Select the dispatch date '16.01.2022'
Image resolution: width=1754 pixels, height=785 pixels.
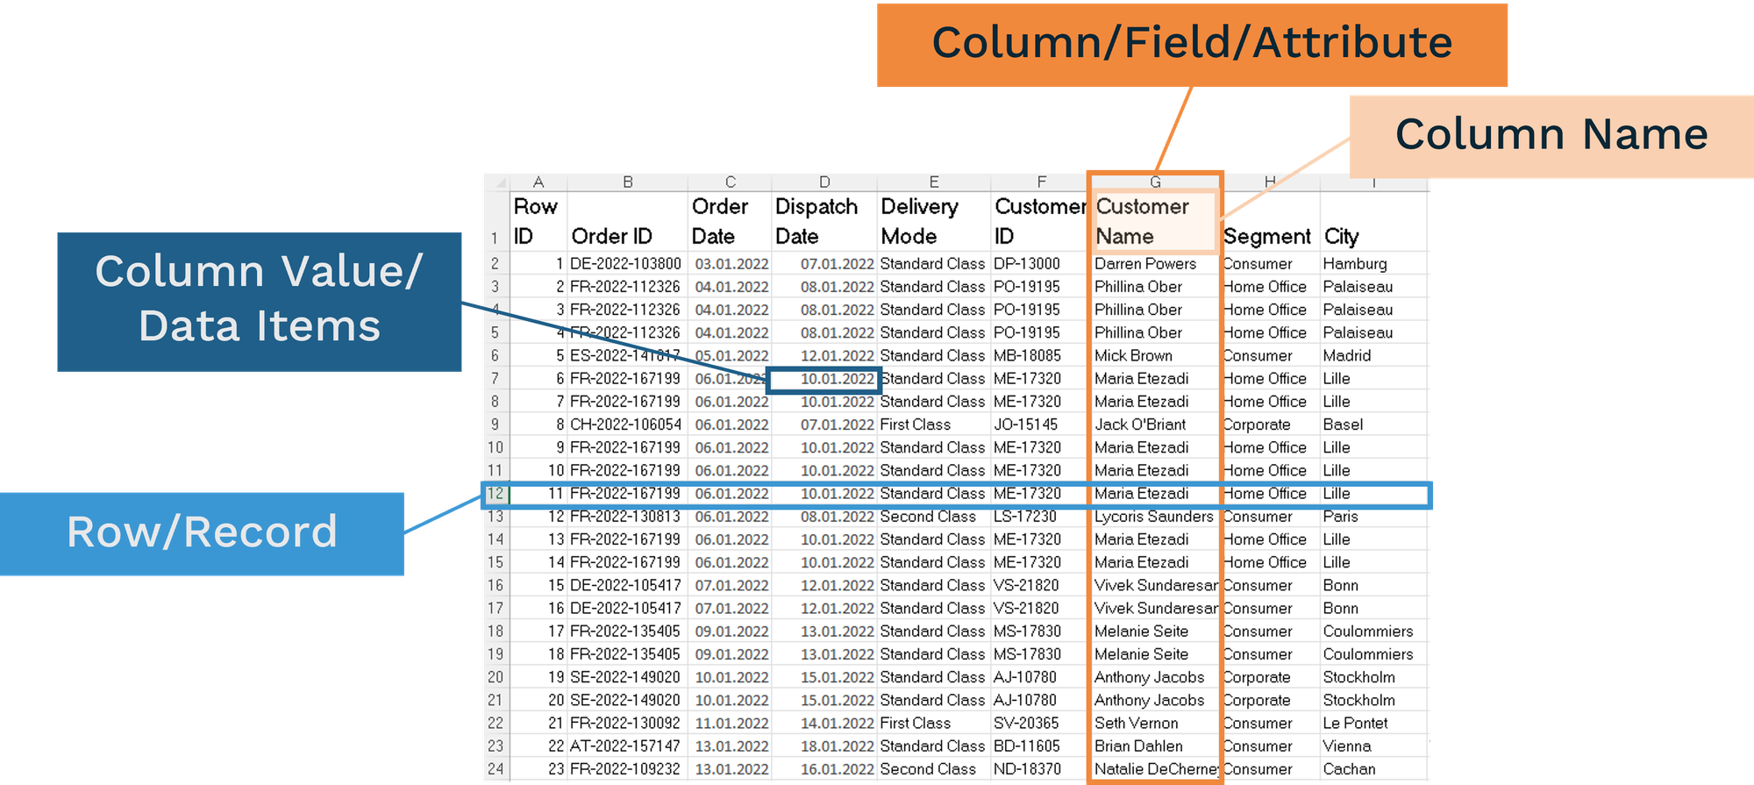tap(824, 769)
